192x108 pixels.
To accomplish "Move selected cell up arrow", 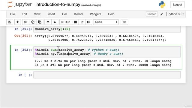I will [x=48, y=22].
